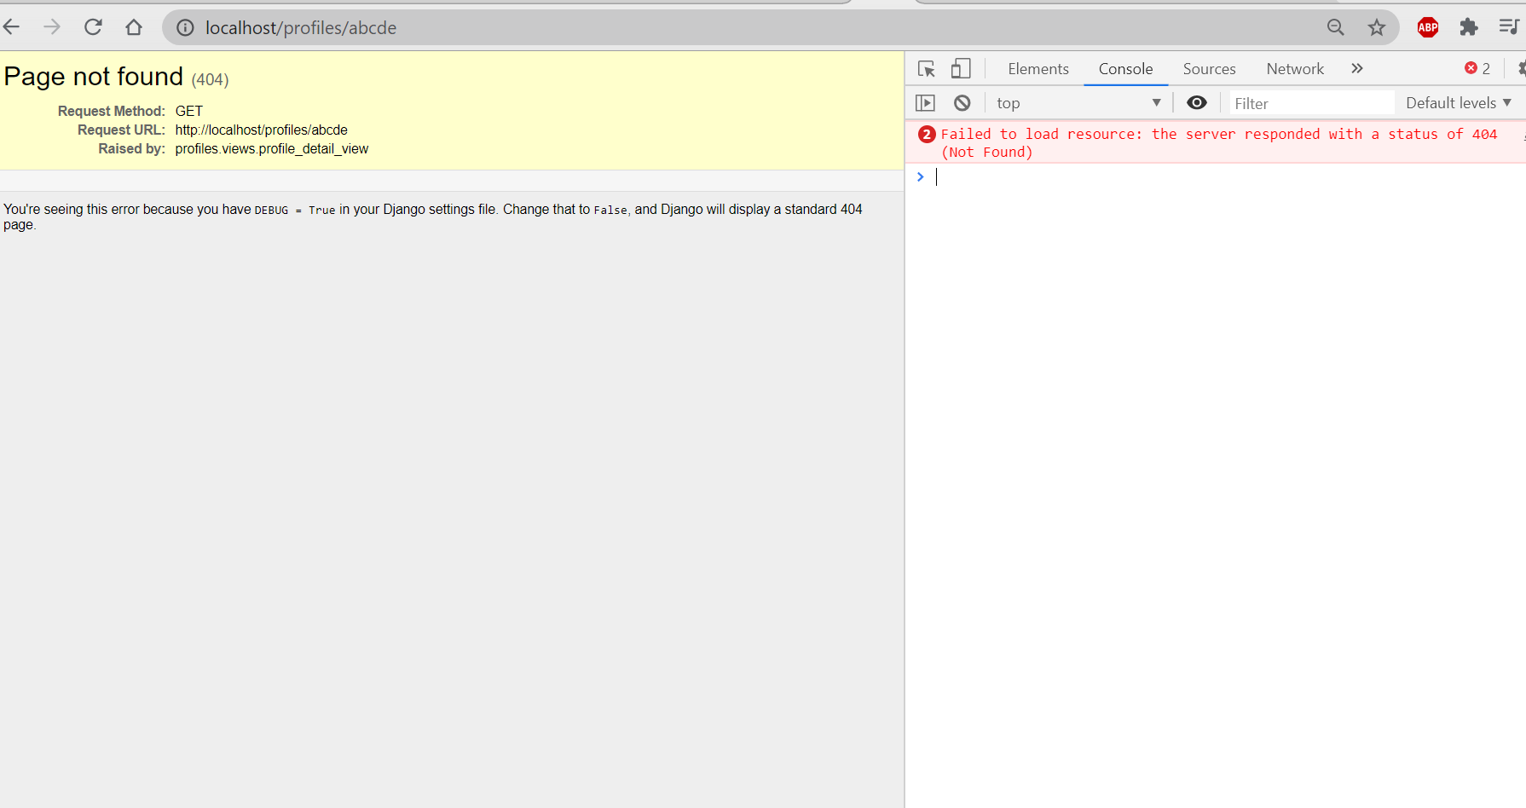Show more DevTools tabs chevron
The image size is (1526, 808).
click(1357, 68)
